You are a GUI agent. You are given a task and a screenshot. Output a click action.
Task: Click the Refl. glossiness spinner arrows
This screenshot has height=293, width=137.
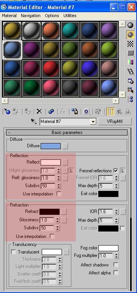[59, 178]
